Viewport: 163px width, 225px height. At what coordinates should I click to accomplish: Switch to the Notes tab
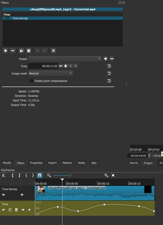(81, 163)
